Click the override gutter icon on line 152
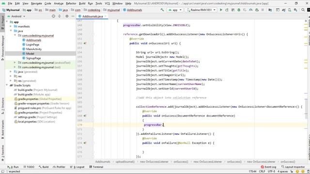310x174 pixels. 85,43
